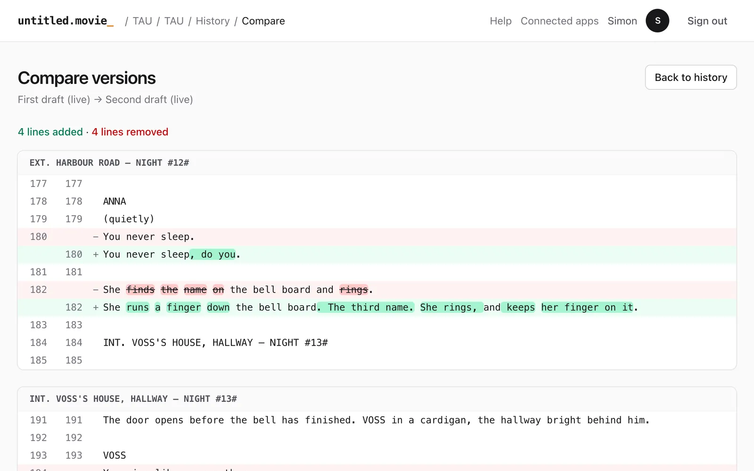Click the '4 lines added' summary
The width and height of the screenshot is (754, 471).
(x=50, y=132)
